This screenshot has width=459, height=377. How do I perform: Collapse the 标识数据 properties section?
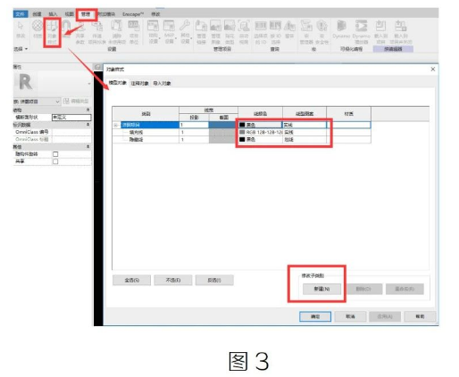pyautogui.click(x=88, y=125)
